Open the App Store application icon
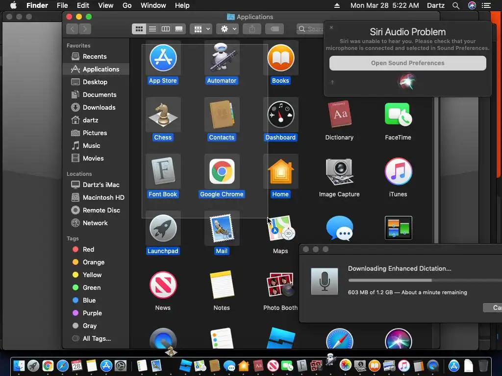Image resolution: width=502 pixels, height=376 pixels. coord(163,58)
